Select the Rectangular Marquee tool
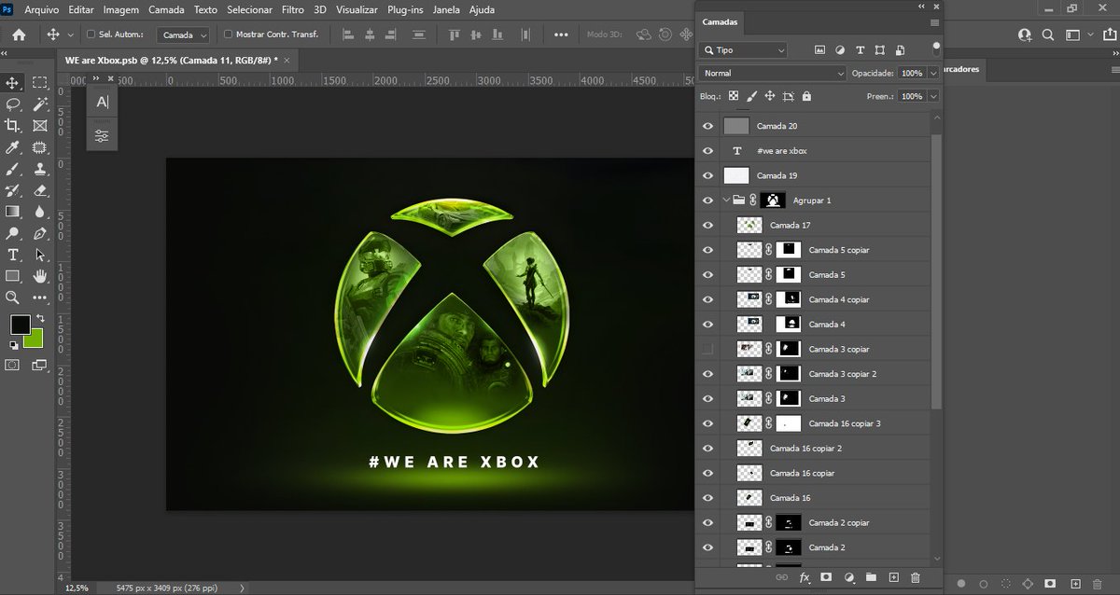 point(40,83)
